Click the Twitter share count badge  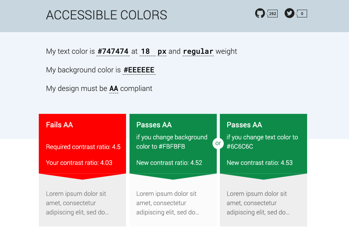[302, 14]
